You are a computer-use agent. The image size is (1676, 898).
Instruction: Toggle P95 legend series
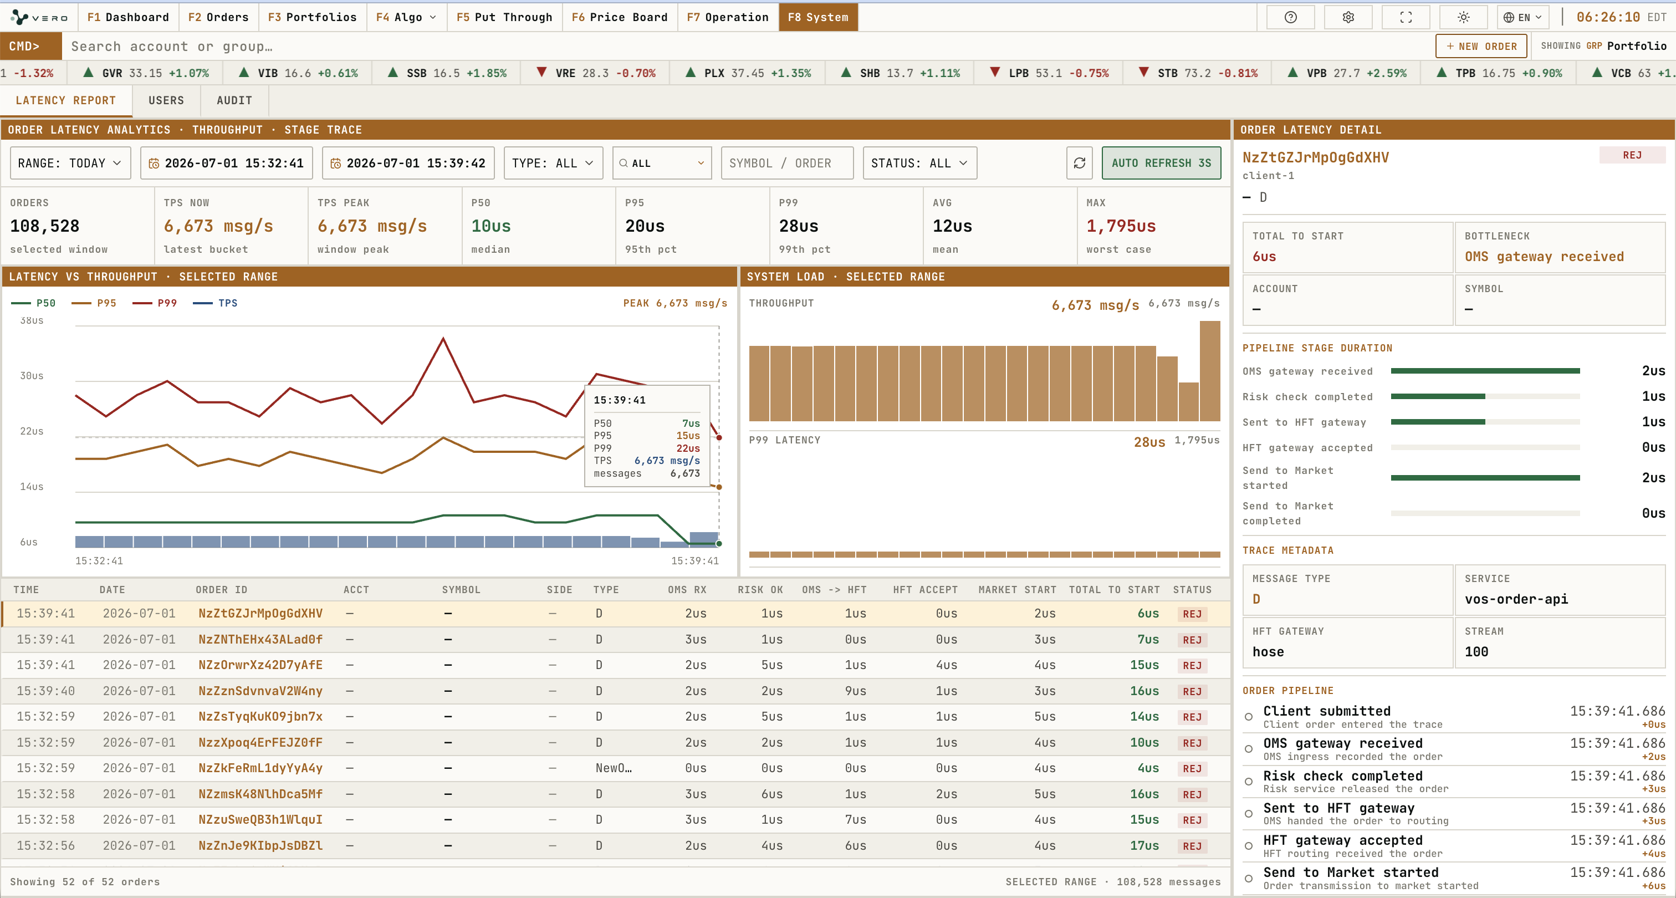(94, 303)
